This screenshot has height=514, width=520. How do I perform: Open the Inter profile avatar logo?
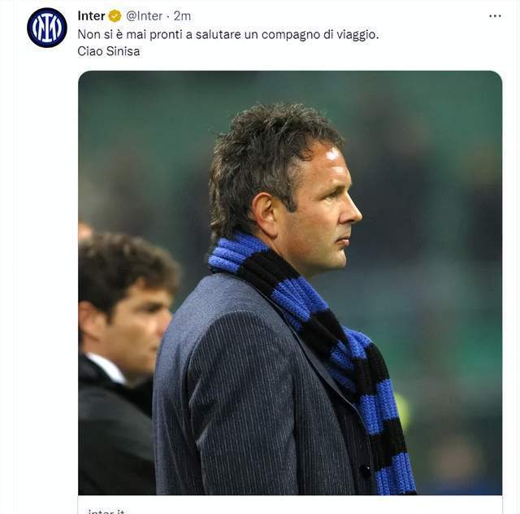click(47, 28)
